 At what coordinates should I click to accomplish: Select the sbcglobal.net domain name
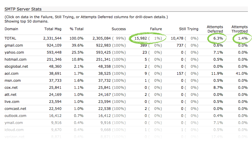[x=16, y=67]
